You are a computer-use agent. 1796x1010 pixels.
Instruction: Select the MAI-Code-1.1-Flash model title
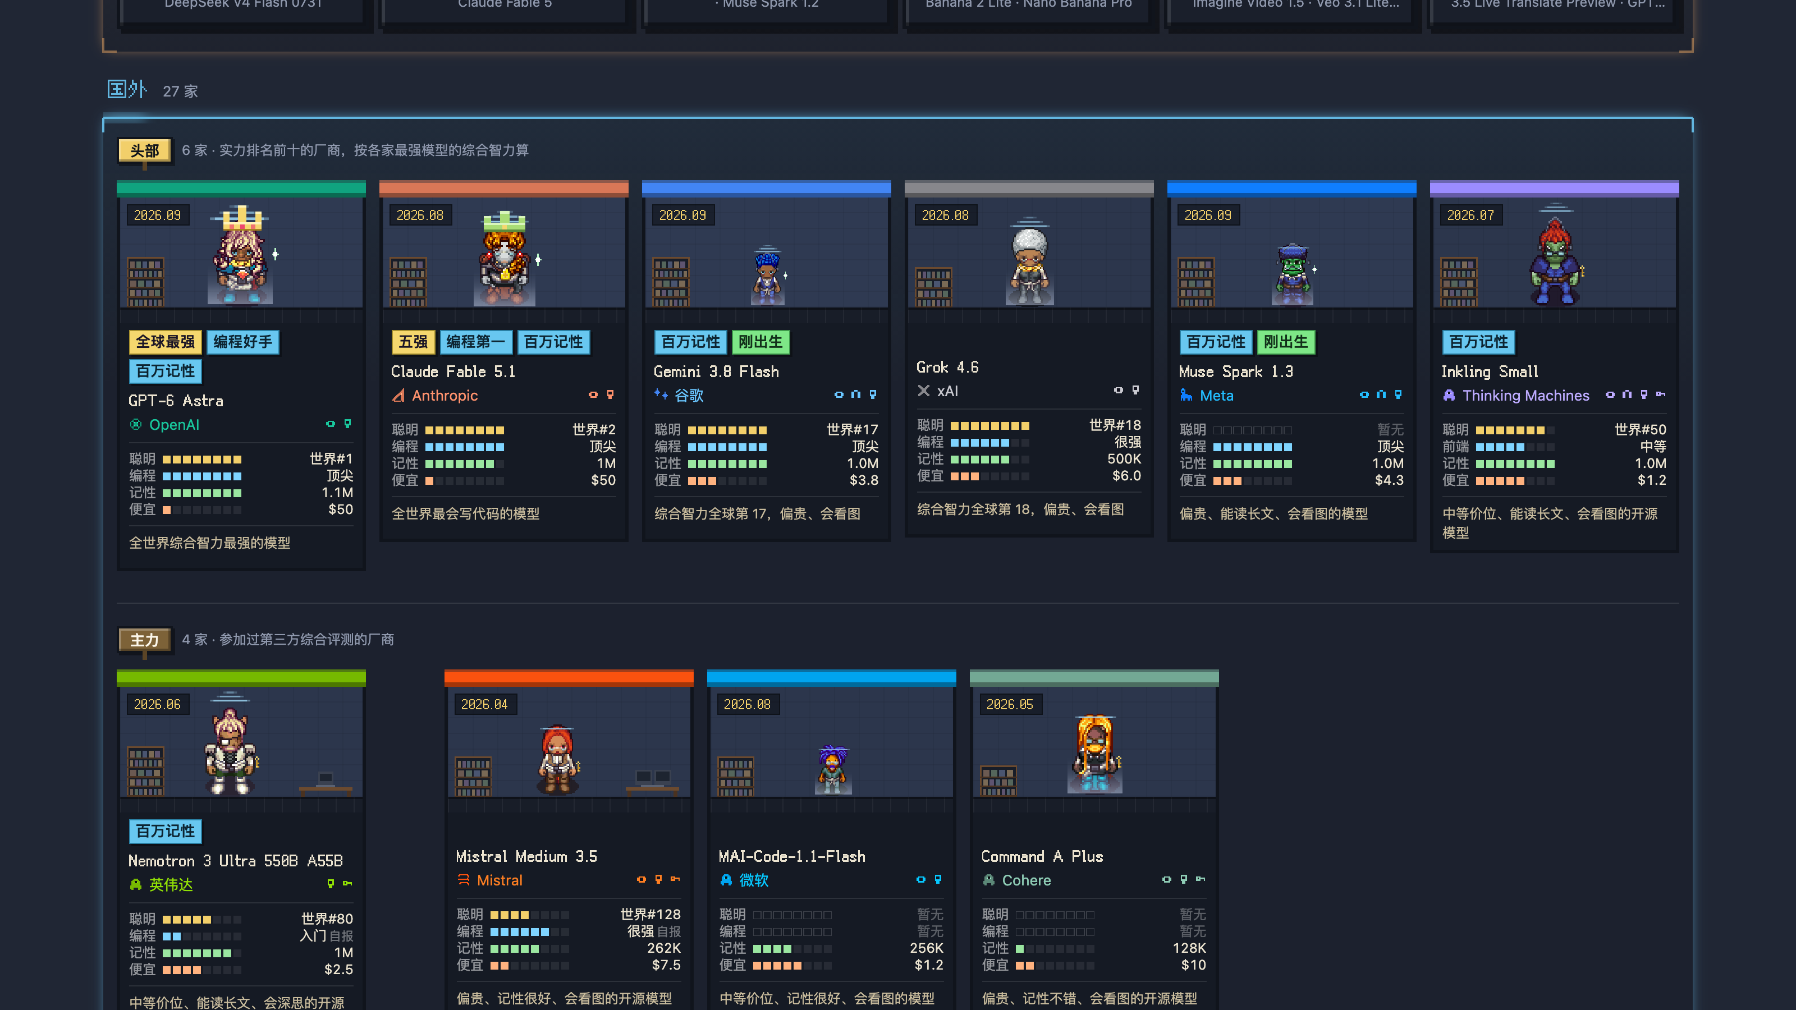click(x=792, y=857)
